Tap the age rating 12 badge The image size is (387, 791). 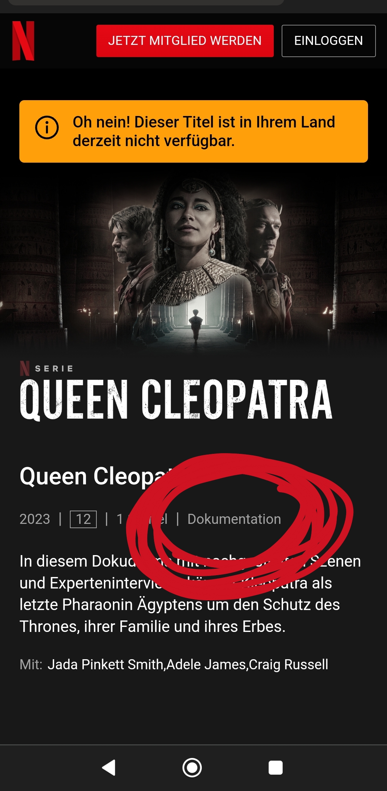pyautogui.click(x=83, y=519)
